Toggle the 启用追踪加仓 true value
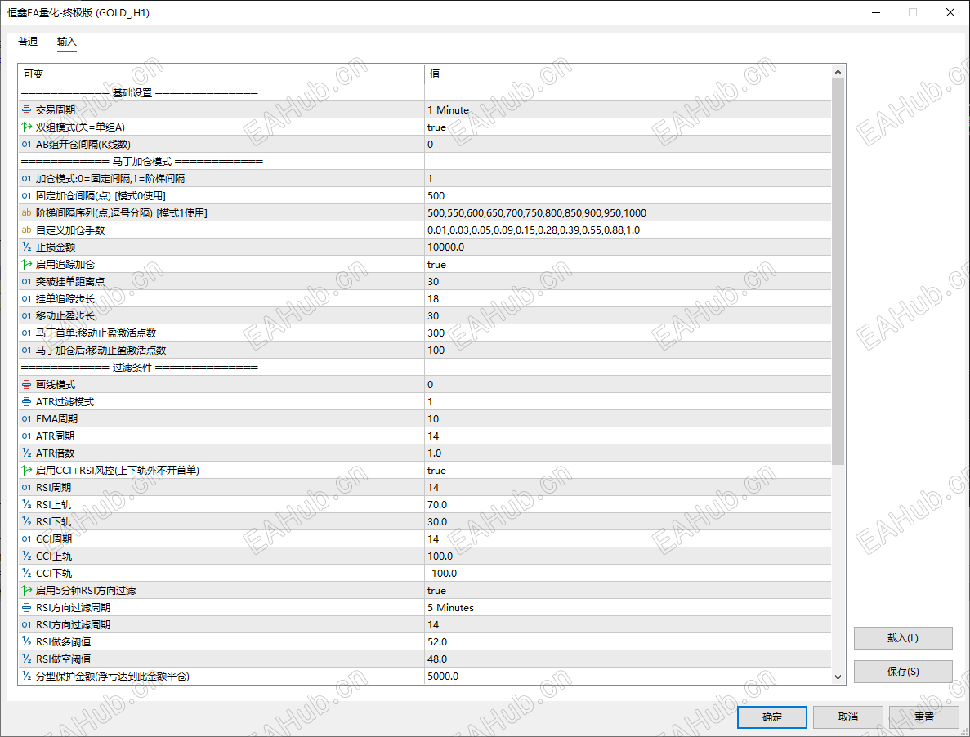Viewport: 970px width, 737px height. tap(628, 265)
